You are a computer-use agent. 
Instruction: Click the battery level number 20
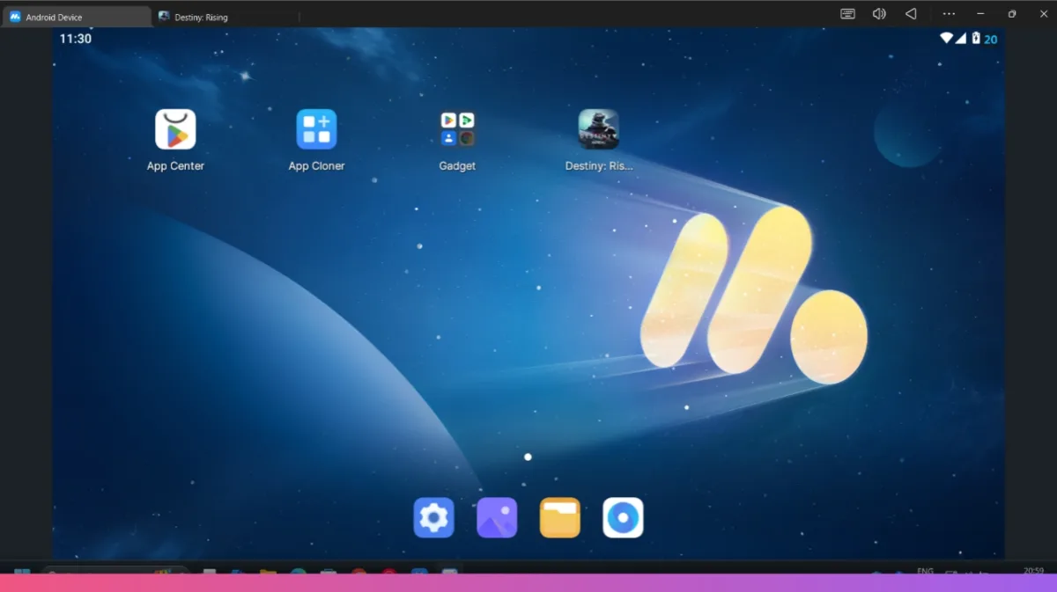pyautogui.click(x=991, y=40)
